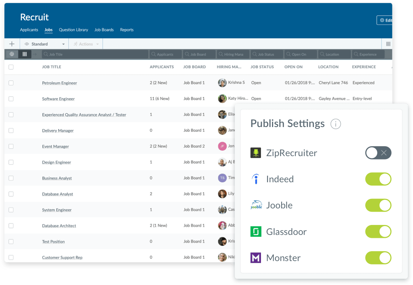Click the Job Title search field

click(95, 54)
